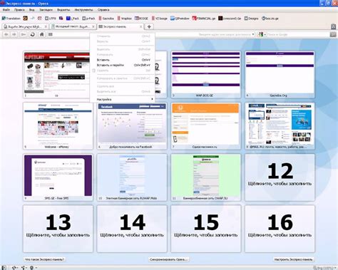The image size is (338, 270).
Task: Open a new tab with the plus button
Action: click(x=149, y=26)
